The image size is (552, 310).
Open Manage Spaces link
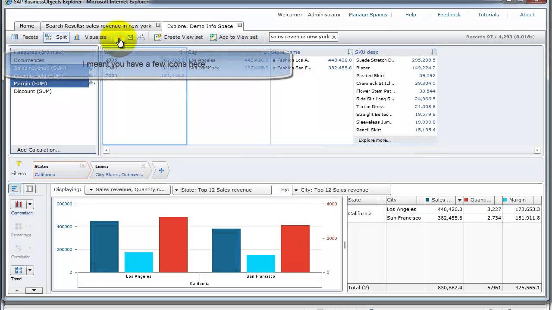[x=368, y=15]
